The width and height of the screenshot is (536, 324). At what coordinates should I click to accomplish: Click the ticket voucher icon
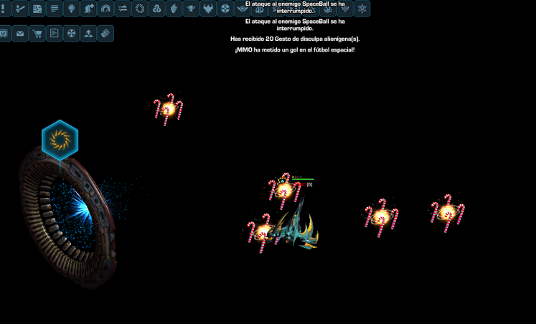(x=105, y=34)
